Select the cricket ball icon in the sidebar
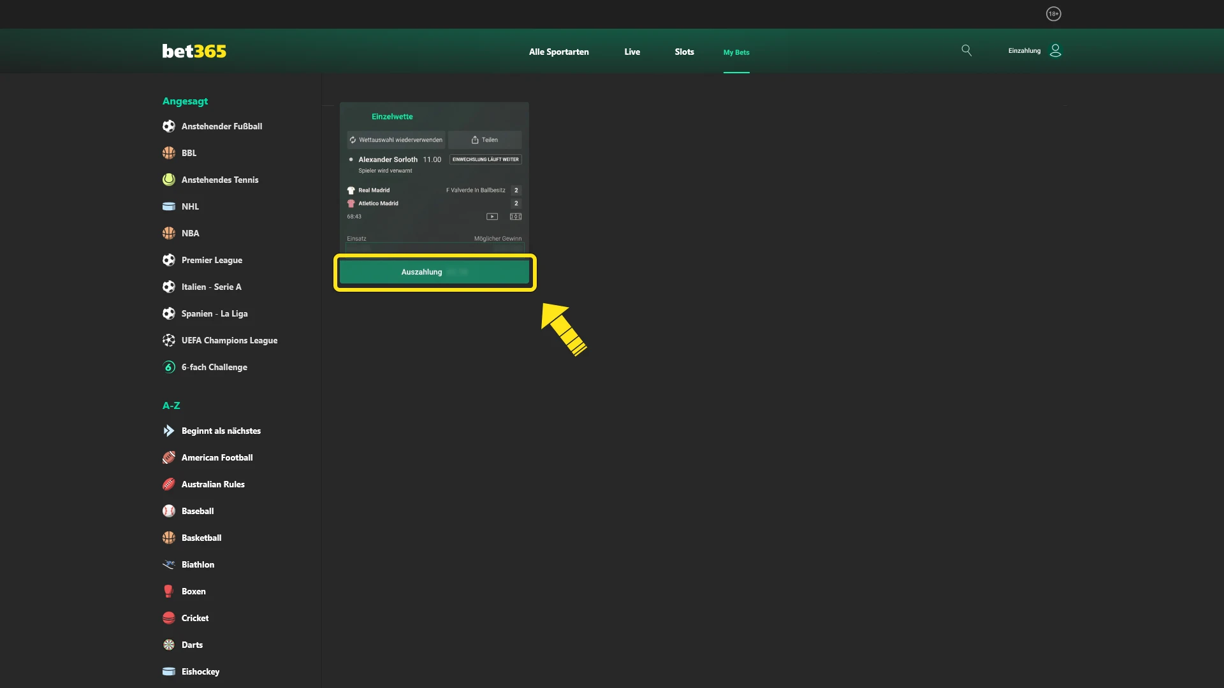The height and width of the screenshot is (688, 1224). tap(168, 618)
